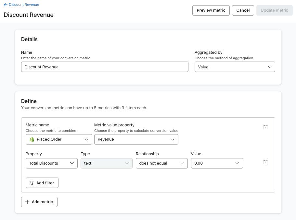Delete the Total Discounts filter row
The width and height of the screenshot is (296, 220).
click(265, 162)
